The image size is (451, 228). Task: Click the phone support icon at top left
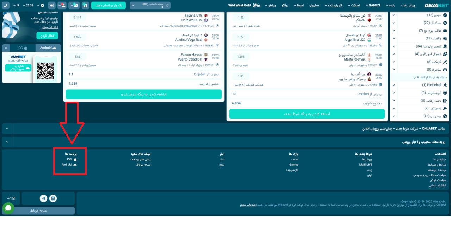click(x=6, y=5)
